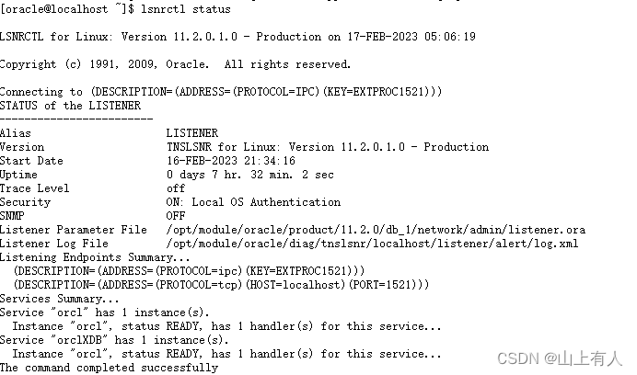The width and height of the screenshot is (637, 375).
Task: Click the Service "orclXDB" line
Action: 114,340
